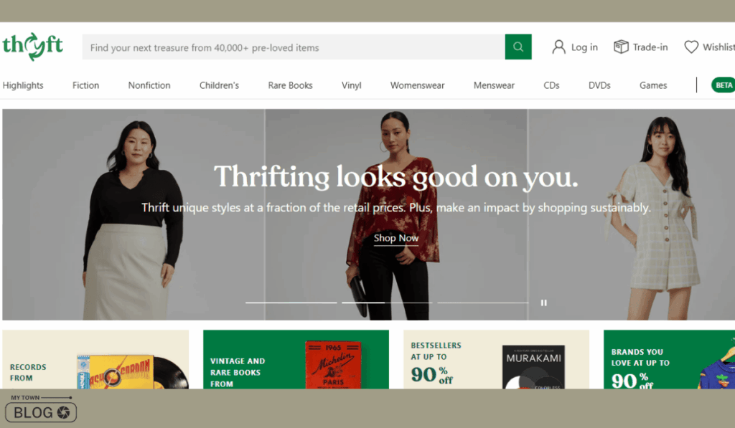The image size is (735, 428).
Task: Click the Trade-in box icon
Action: point(621,47)
